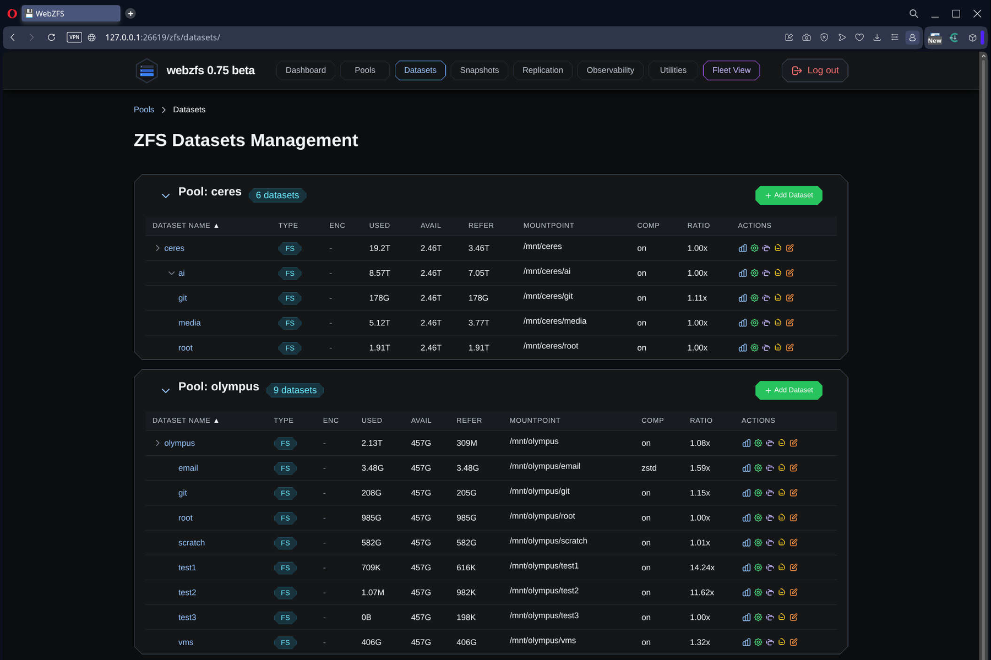Screen dimensions: 991x660
Task: Click orange edit icon for scratch dataset
Action: point(793,542)
